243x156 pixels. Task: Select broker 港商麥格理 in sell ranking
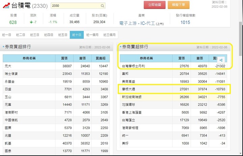130,128
